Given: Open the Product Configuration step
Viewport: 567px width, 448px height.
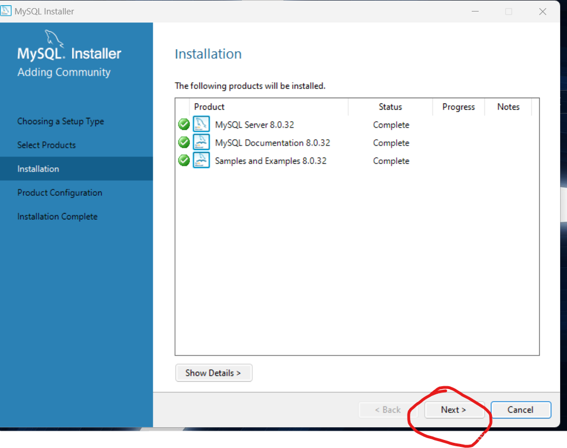Looking at the screenshot, I should pos(59,193).
